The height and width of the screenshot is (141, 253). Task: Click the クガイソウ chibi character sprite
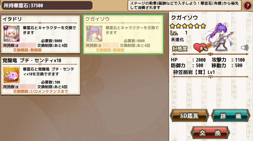coord(220,37)
